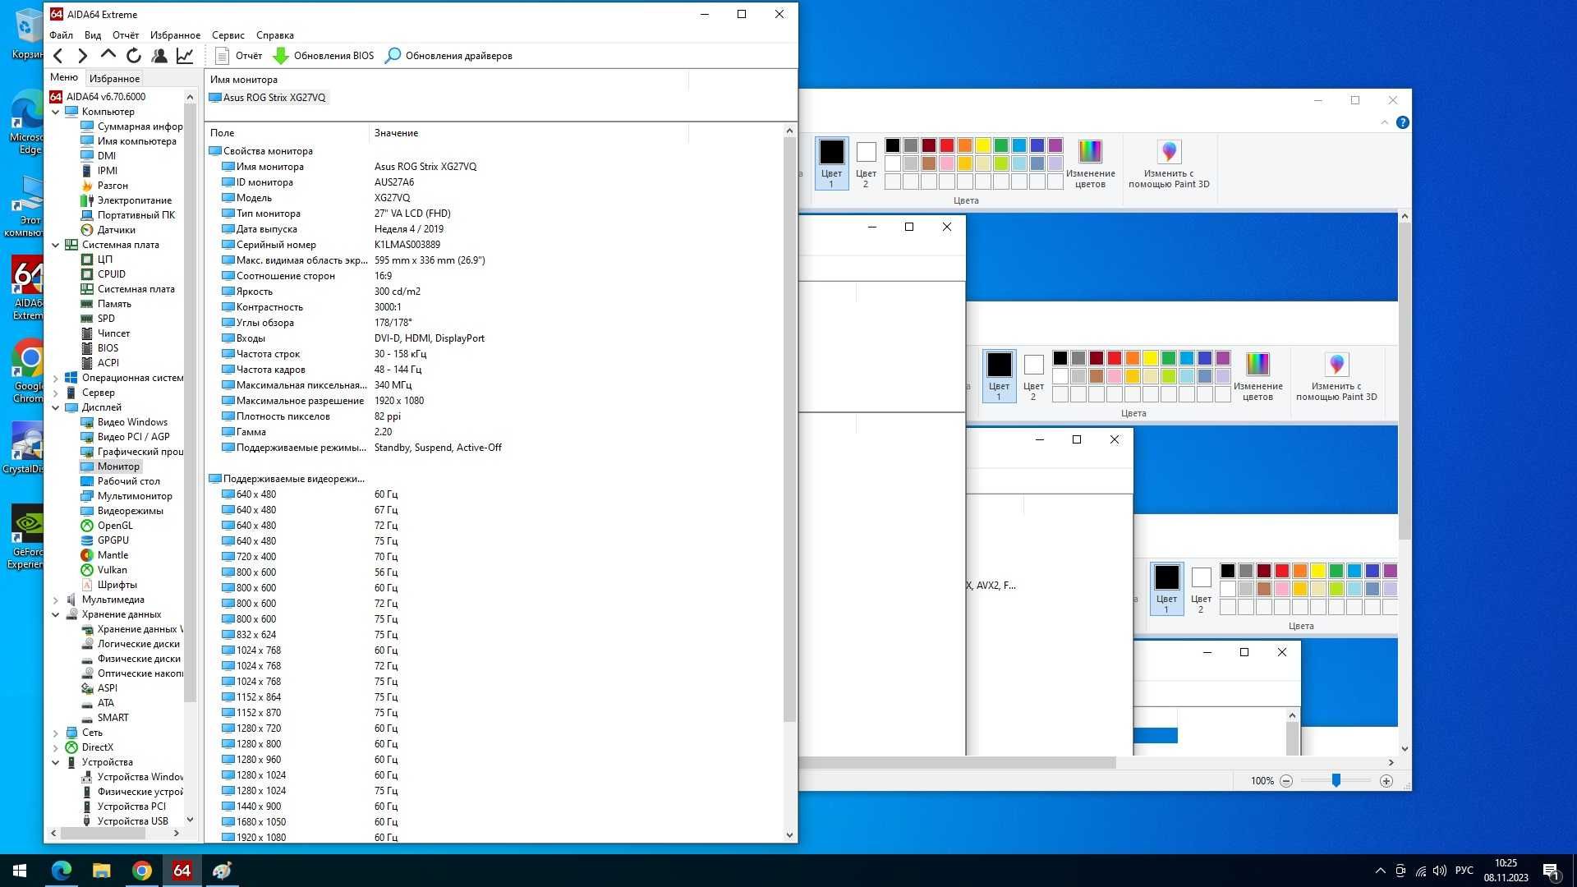Collapse the Компьютер tree node

(56, 112)
